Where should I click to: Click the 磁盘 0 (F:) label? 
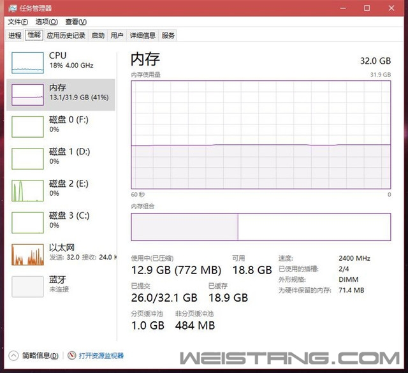pos(69,120)
